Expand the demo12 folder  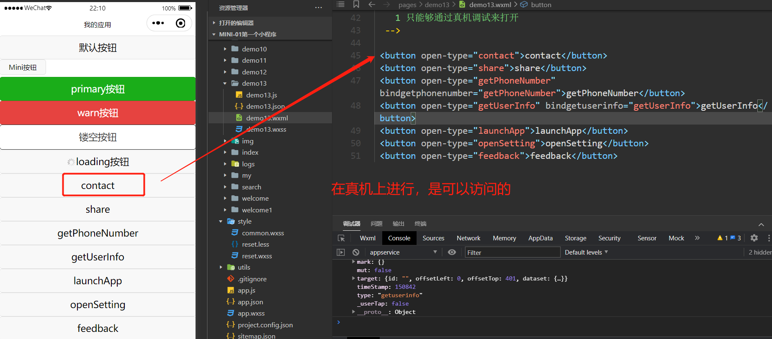tap(254, 72)
